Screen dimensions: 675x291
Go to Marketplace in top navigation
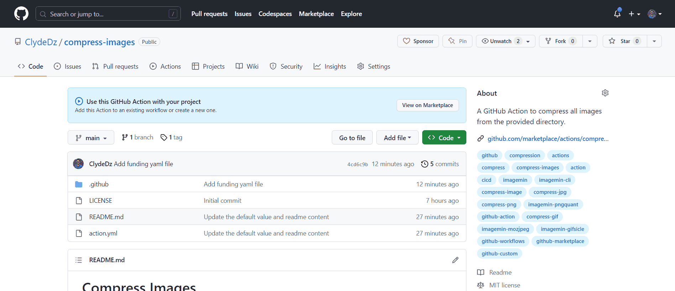(x=316, y=14)
